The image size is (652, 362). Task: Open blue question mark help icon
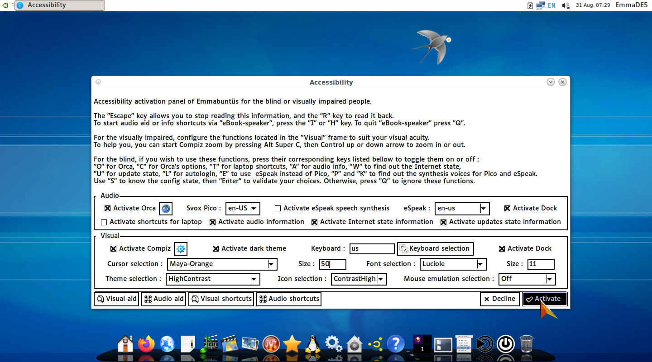coord(396,344)
